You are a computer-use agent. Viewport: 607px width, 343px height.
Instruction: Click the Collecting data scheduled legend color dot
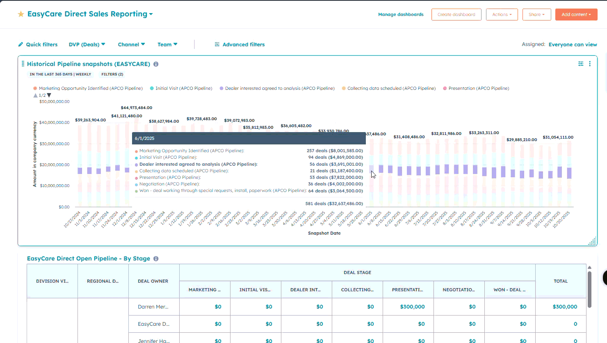click(344, 88)
